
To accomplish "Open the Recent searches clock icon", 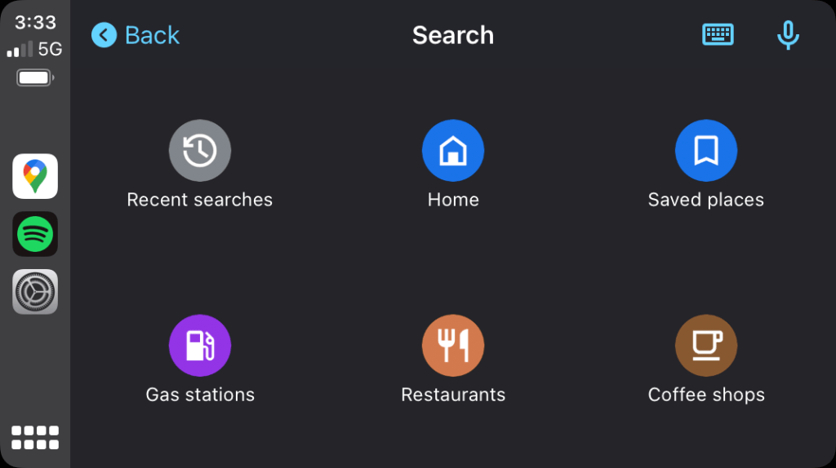I will coord(200,151).
